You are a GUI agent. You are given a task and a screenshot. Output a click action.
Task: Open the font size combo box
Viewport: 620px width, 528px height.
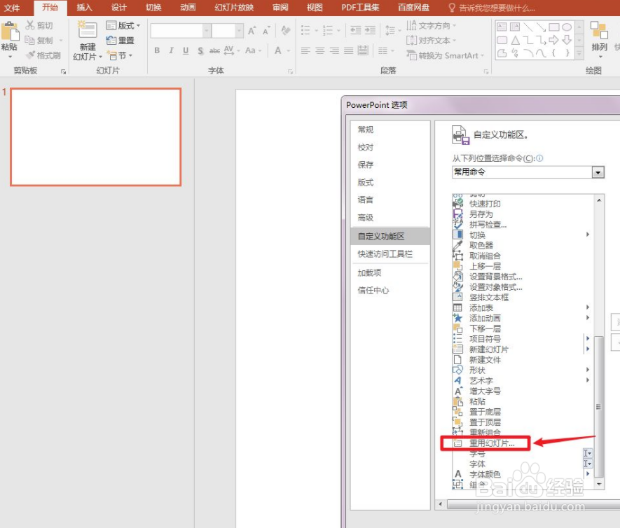[x=239, y=30]
